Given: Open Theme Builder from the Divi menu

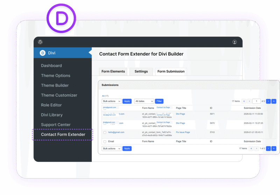Looking at the screenshot, I should coord(55,85).
